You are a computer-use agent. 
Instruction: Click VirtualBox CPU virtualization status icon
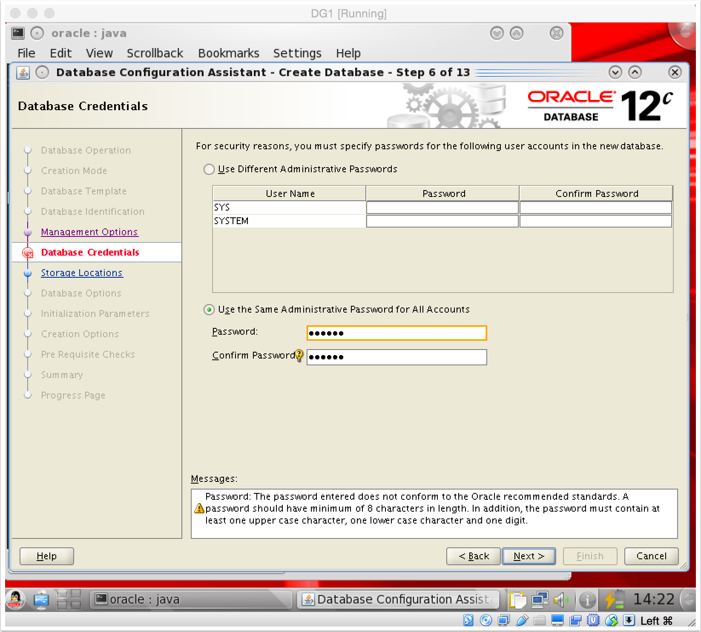593,621
